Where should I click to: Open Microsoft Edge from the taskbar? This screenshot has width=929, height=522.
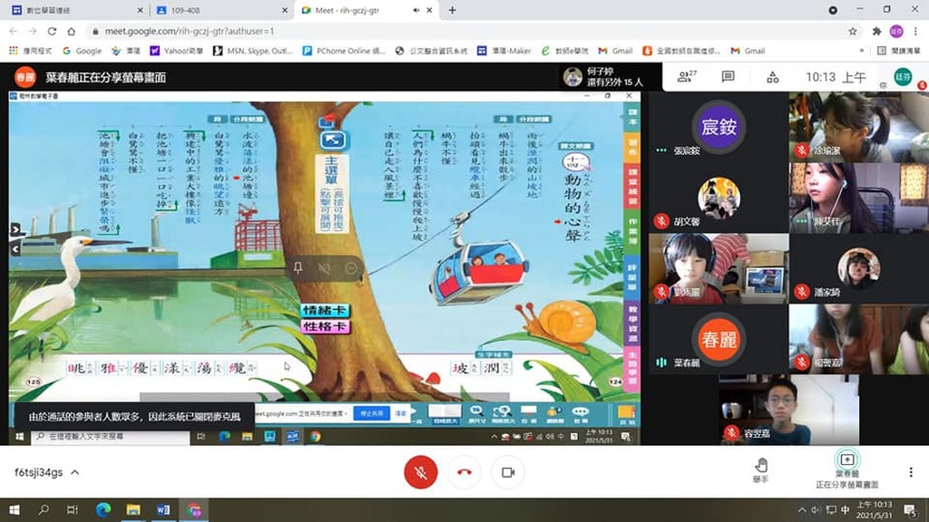tap(103, 509)
